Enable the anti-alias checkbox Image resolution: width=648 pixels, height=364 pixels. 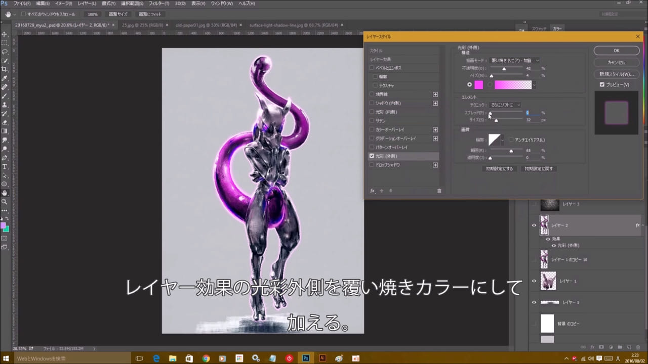[511, 140]
